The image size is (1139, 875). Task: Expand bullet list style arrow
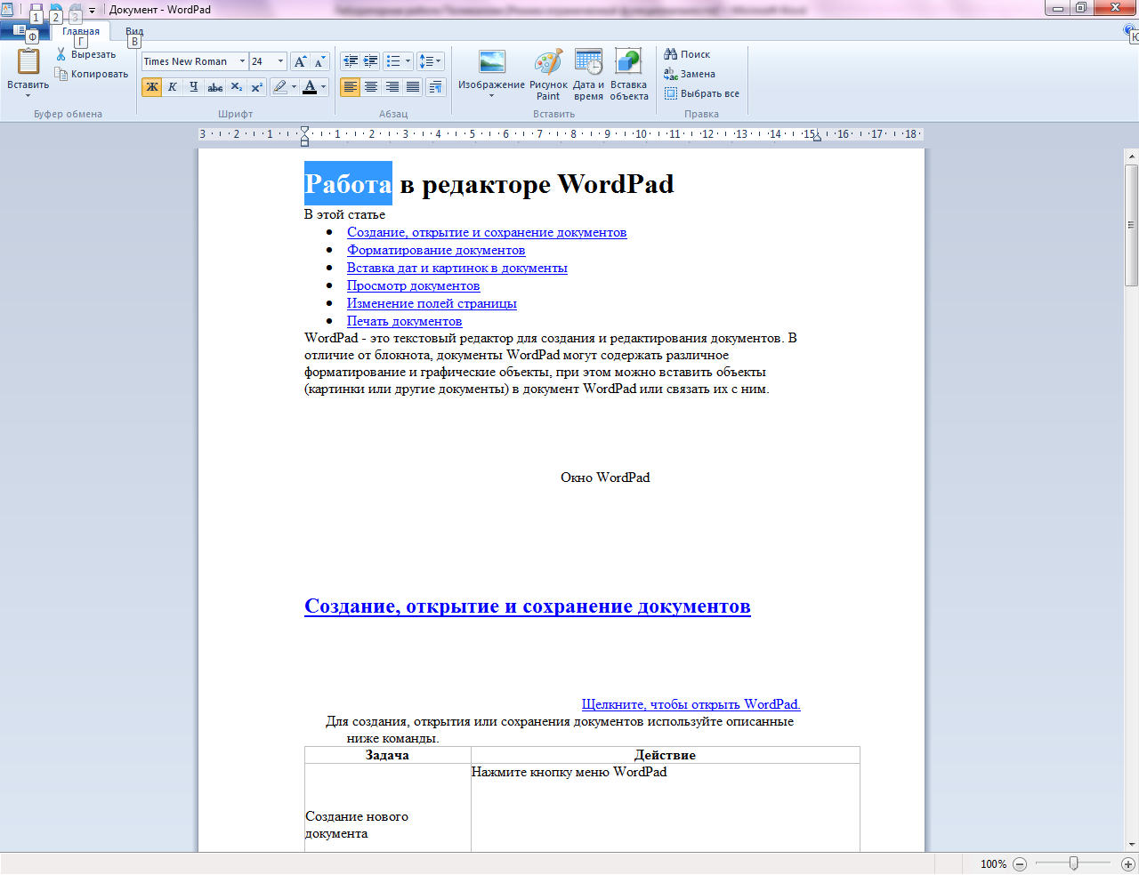pyautogui.click(x=408, y=61)
